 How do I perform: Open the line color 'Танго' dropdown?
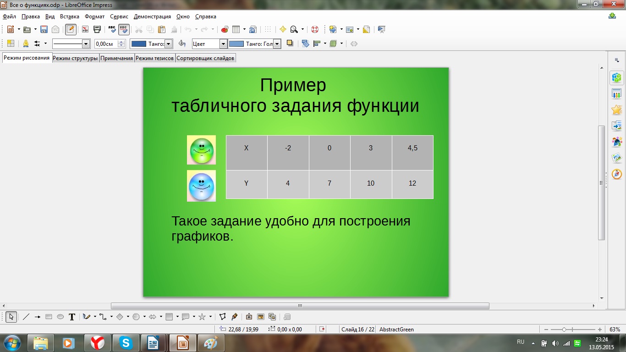(168, 44)
